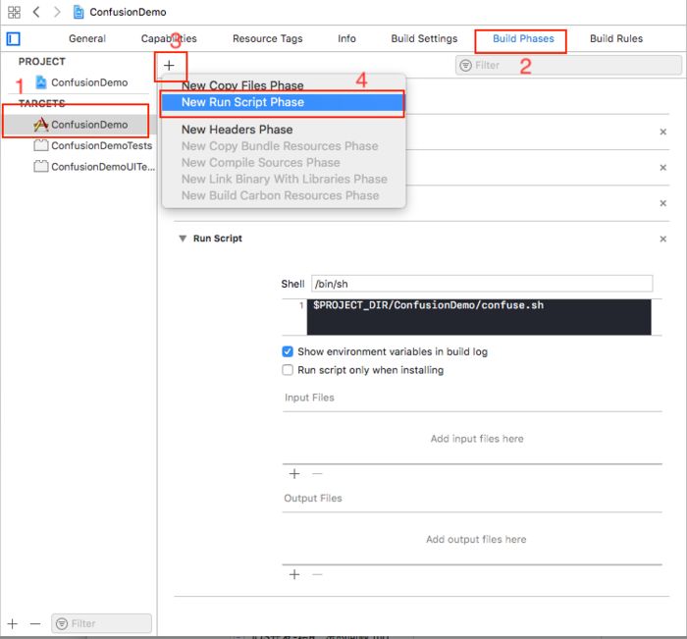Viewport: 687px width, 639px height.
Task: Select ConfusionDemo under PROJECT
Action: click(x=89, y=82)
